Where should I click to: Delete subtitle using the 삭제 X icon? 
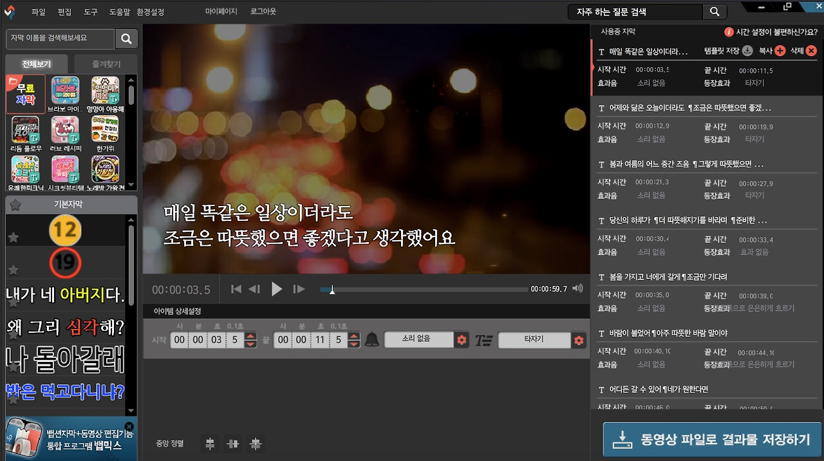click(x=811, y=51)
